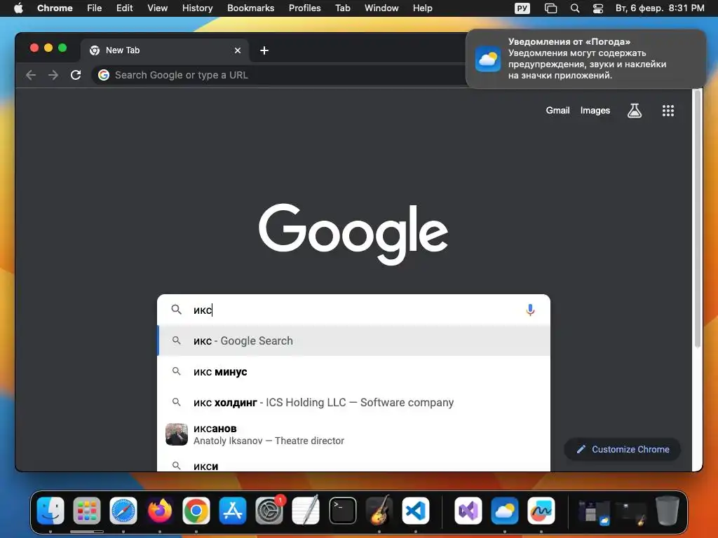Screen dimensions: 718x538
Task: Switch input source via РУ indicator
Action: [x=522, y=8]
